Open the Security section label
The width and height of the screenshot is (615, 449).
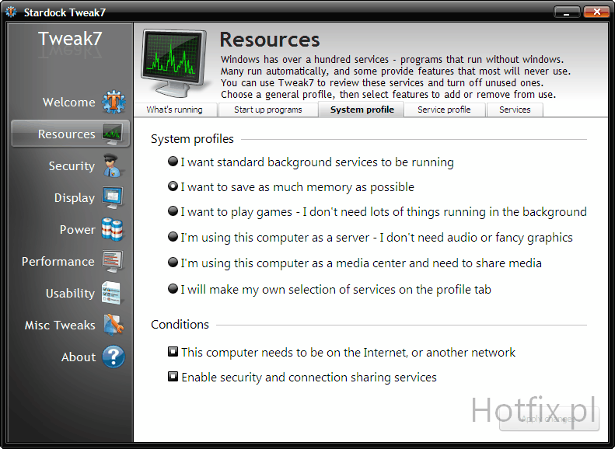[x=72, y=166]
